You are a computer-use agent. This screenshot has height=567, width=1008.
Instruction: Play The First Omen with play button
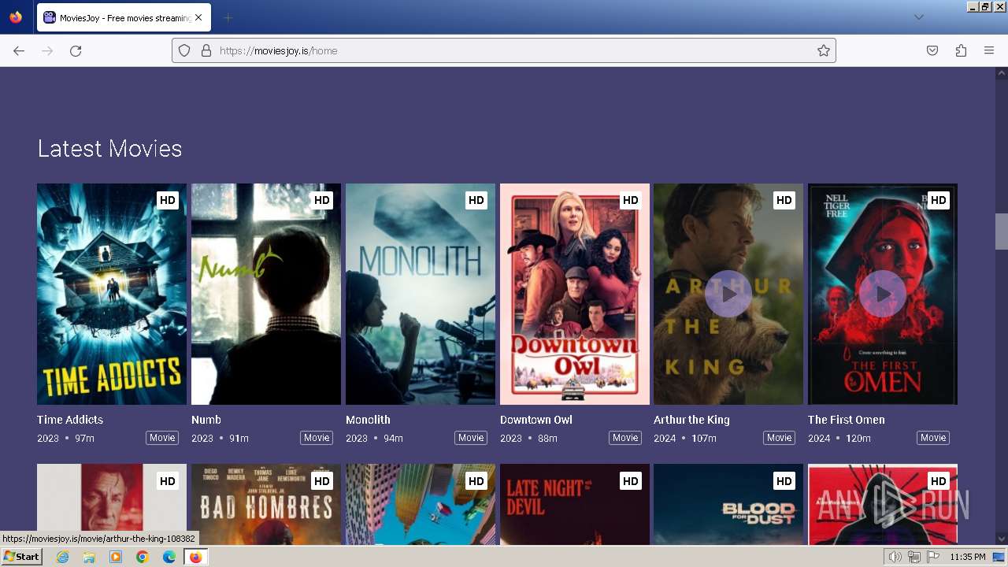(x=883, y=294)
